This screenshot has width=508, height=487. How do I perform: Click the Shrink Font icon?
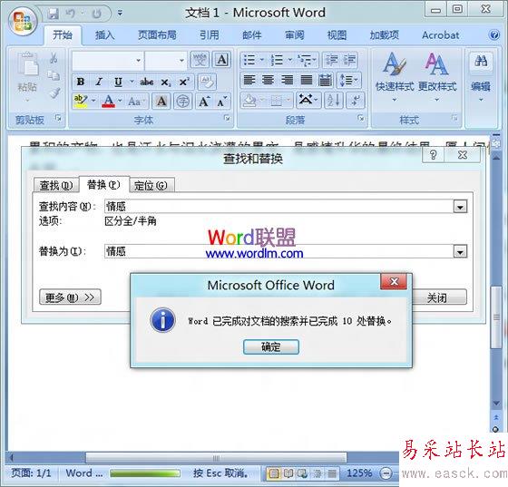tap(222, 102)
